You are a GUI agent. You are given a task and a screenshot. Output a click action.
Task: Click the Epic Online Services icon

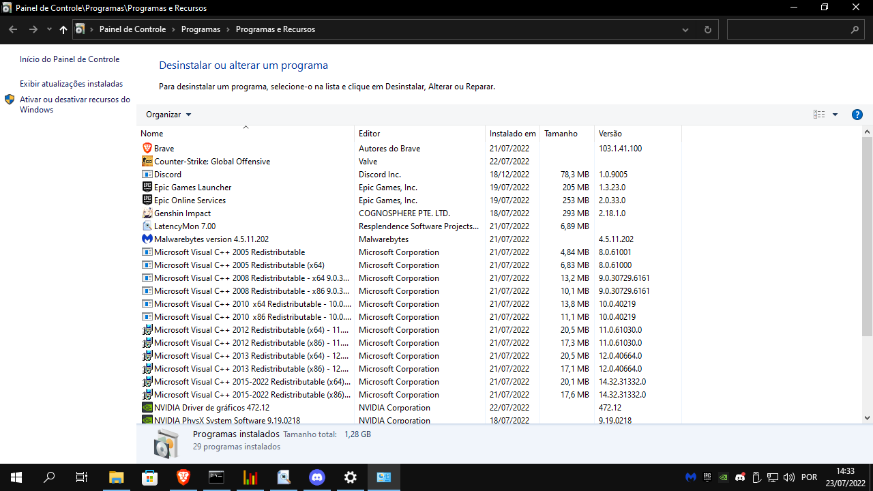[147, 200]
